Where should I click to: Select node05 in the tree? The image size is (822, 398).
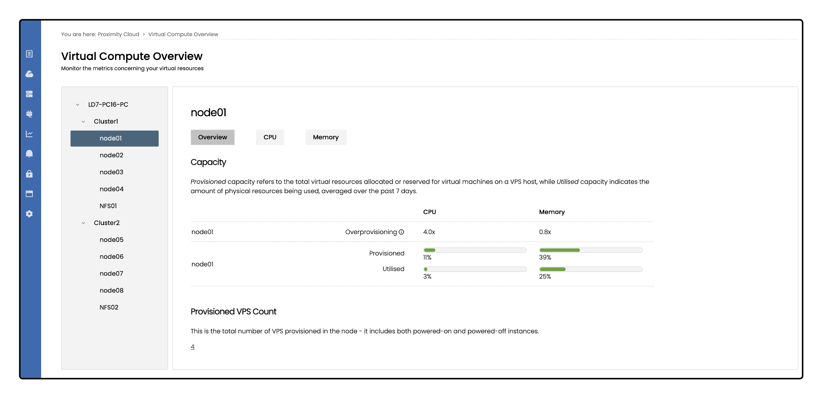point(111,240)
